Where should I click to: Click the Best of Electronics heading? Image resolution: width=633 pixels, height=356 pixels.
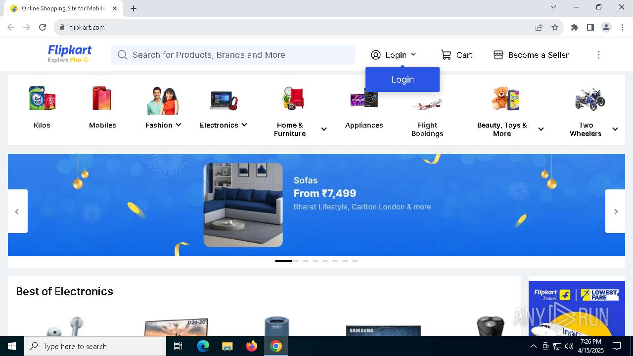click(65, 291)
